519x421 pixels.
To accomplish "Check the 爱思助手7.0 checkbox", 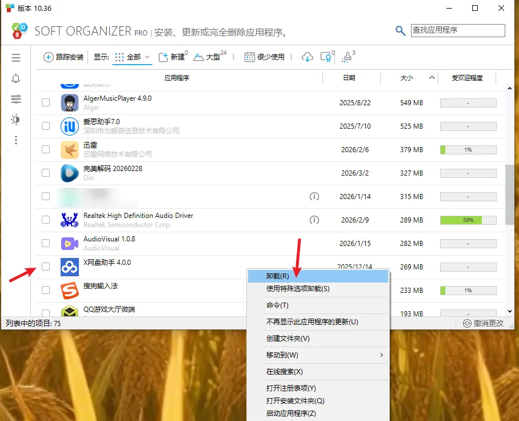I will 46,126.
